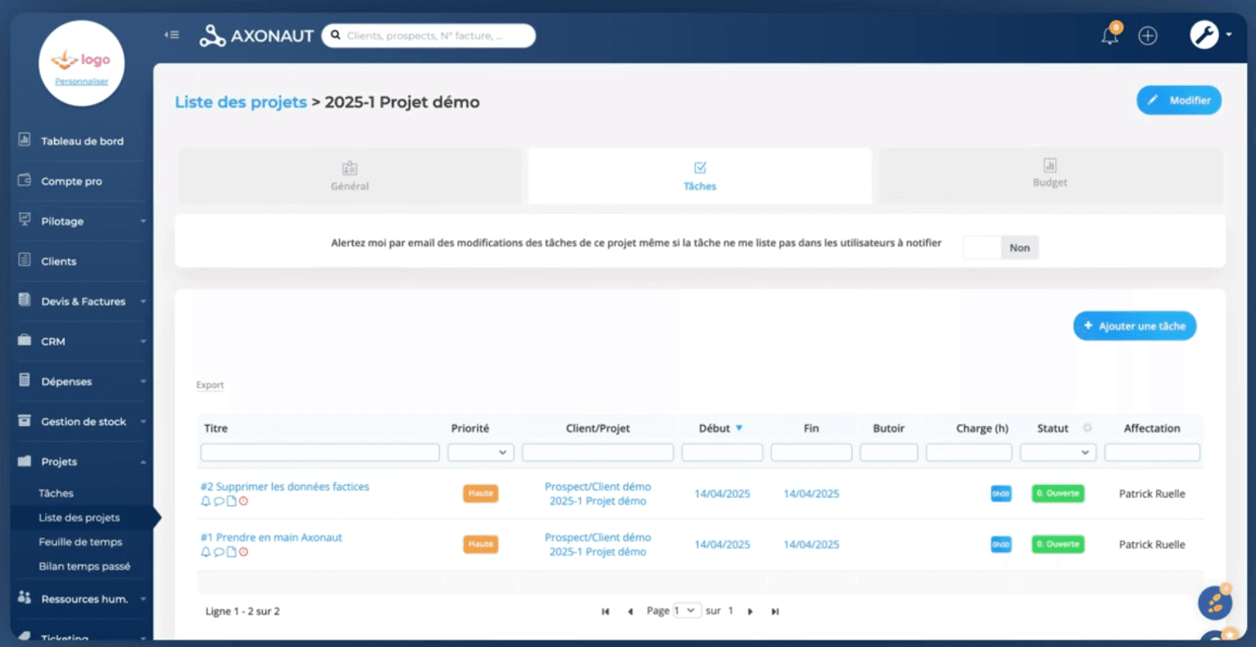Click the Axonaut logo in header

256,36
